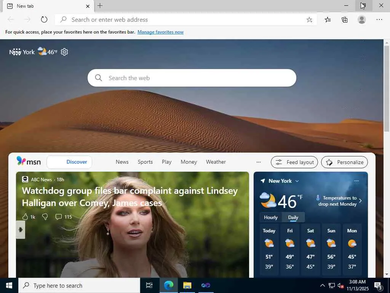Click Manage favorites now link
The image size is (390, 293).
coord(160,32)
